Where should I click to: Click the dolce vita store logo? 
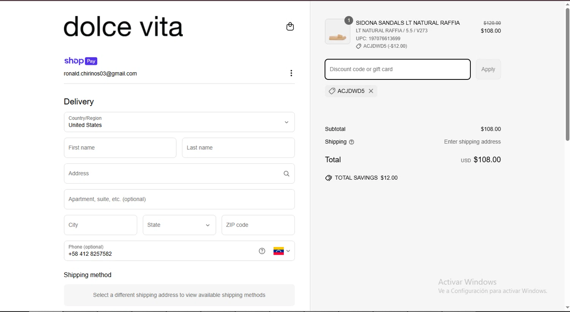(123, 27)
